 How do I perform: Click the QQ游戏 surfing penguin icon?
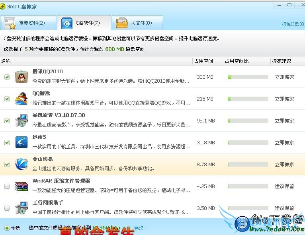[22, 99]
